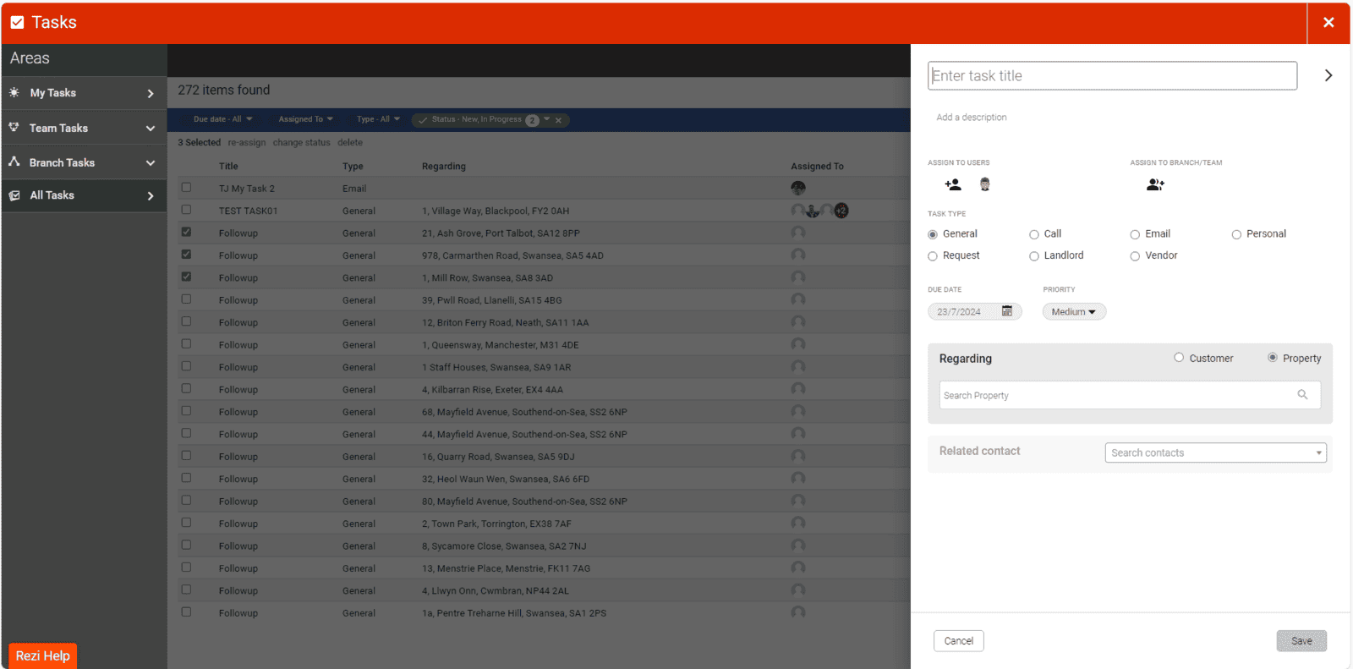Open the calendar icon in due date field
Viewport: 1353px width, 669px height.
(x=1007, y=311)
